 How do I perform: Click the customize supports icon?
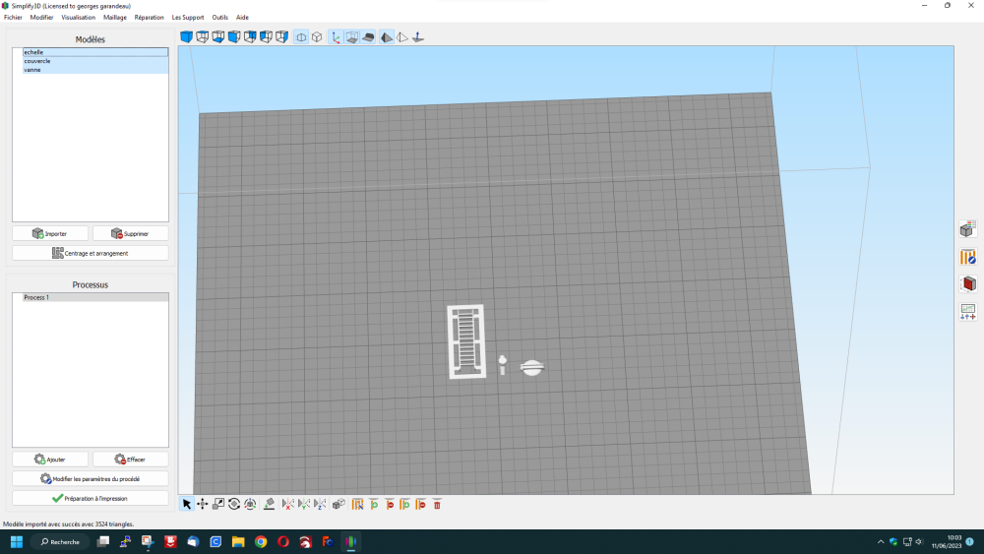pyautogui.click(x=358, y=504)
